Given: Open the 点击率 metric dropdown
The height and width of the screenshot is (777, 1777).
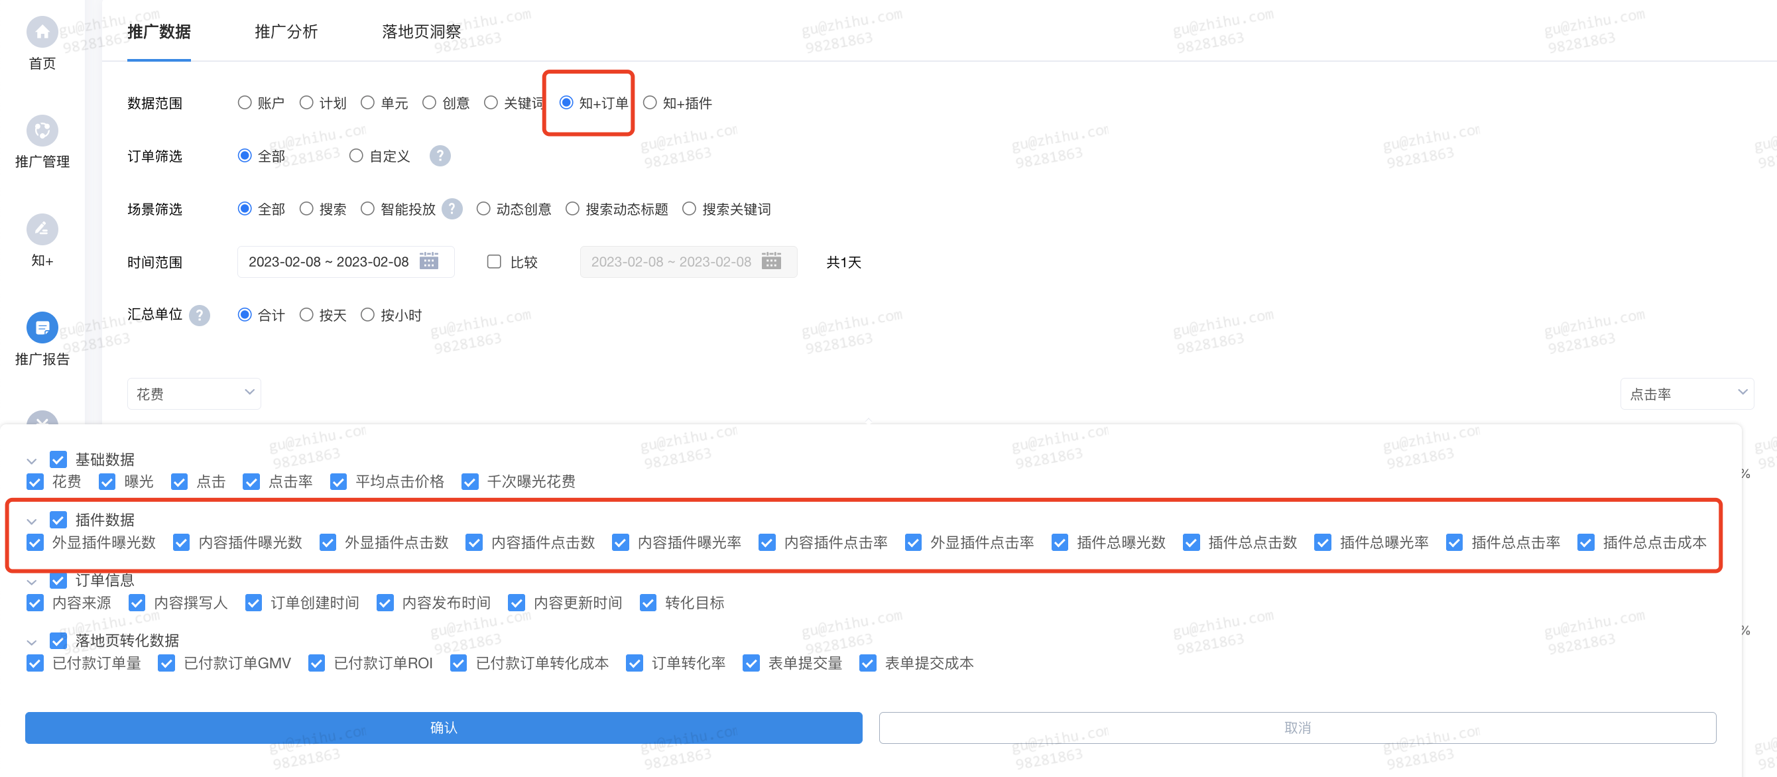Looking at the screenshot, I should click(1687, 394).
